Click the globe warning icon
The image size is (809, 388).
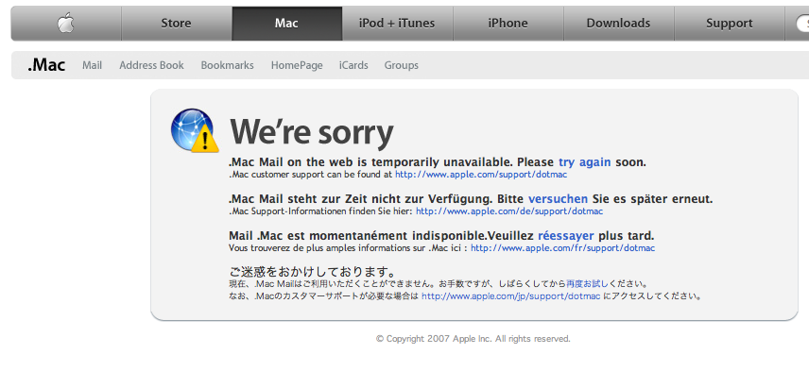(x=193, y=130)
